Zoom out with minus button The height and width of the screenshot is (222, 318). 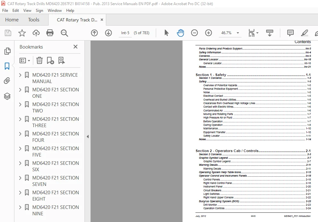click(x=194, y=33)
